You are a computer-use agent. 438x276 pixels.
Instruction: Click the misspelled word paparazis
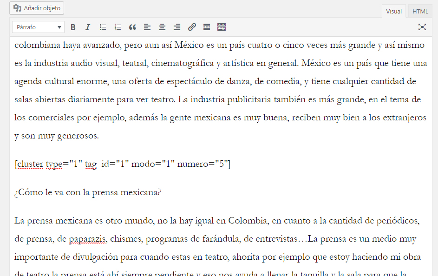[87, 239]
